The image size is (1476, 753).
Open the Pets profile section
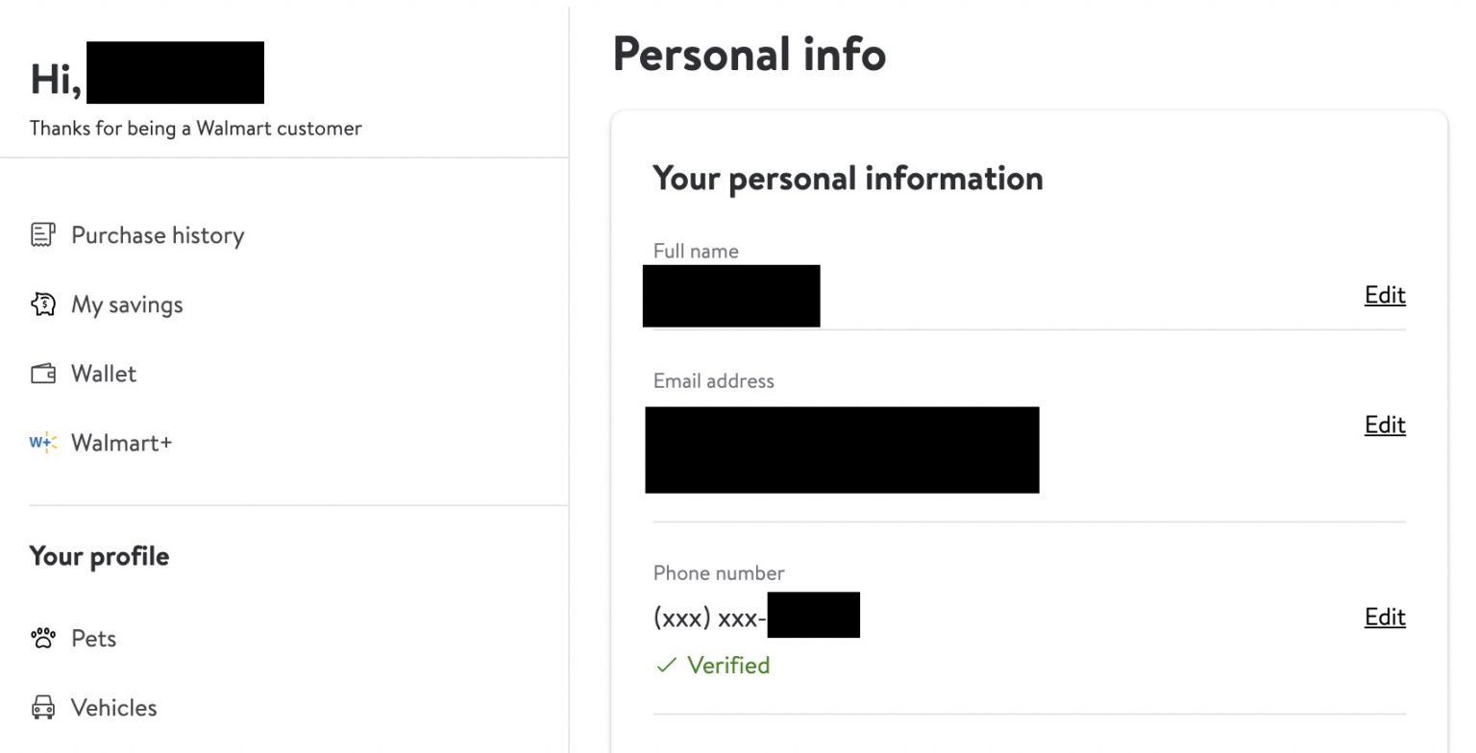click(x=93, y=639)
